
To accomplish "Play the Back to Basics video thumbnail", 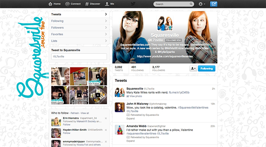I will [98, 76].
